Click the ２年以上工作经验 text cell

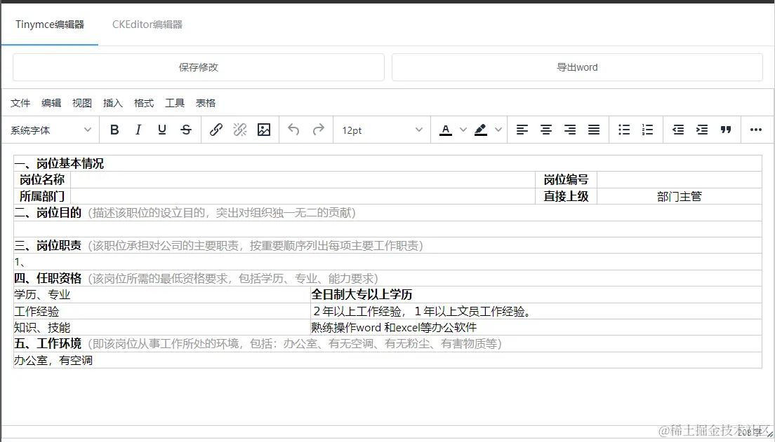tap(536, 311)
